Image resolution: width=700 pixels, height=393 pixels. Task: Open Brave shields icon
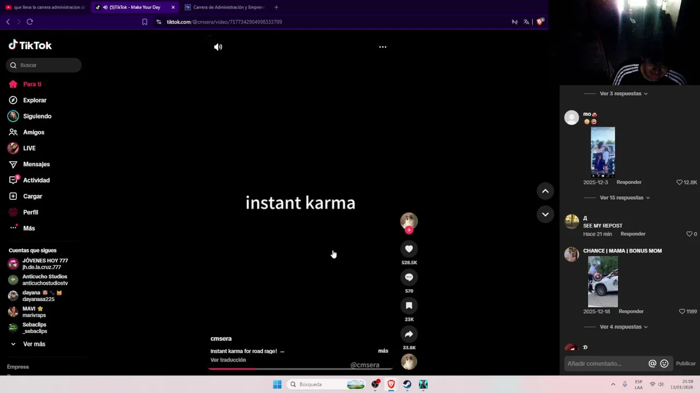click(x=540, y=22)
